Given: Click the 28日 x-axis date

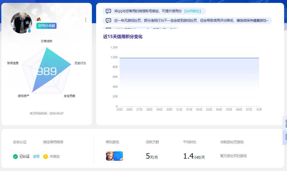Looking at the screenshot, I should (149, 109).
